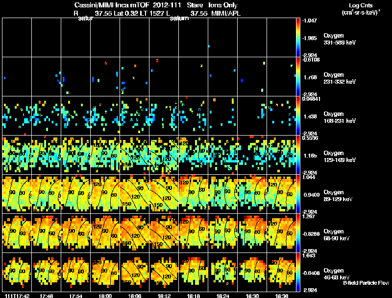Select the 18:30 time axis marker
Image resolution: width=392 pixels, height=298 pixels.
point(252,296)
